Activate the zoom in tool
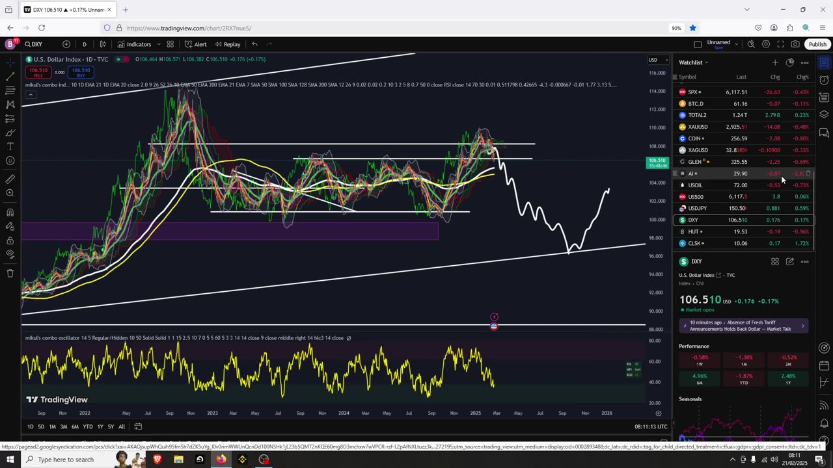This screenshot has width=833, height=468. (x=10, y=193)
